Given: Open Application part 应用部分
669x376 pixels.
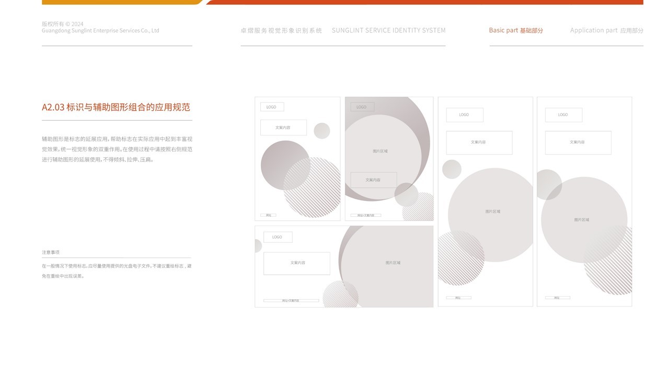Looking at the screenshot, I should (607, 30).
